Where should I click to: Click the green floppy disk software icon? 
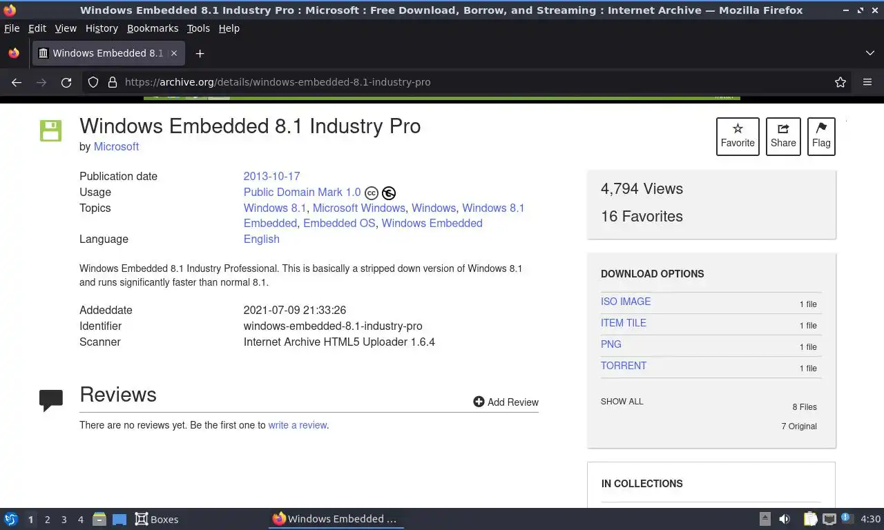click(x=50, y=130)
